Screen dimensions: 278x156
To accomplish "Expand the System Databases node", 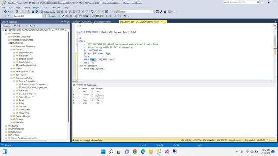I will click(9, 36).
